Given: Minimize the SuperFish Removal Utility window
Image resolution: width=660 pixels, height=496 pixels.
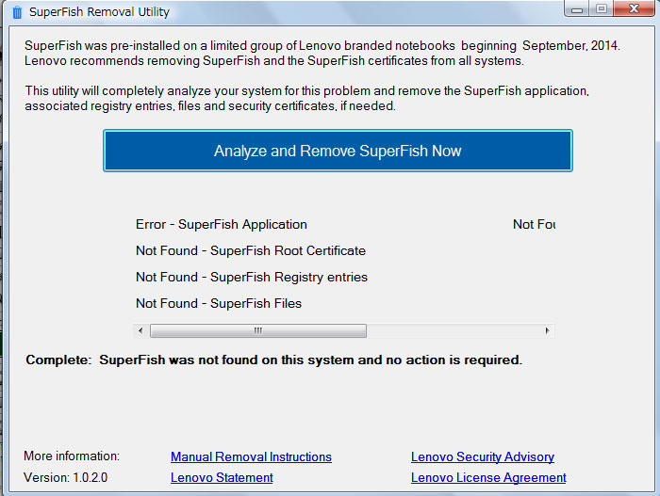Looking at the screenshot, I should [577, 8].
